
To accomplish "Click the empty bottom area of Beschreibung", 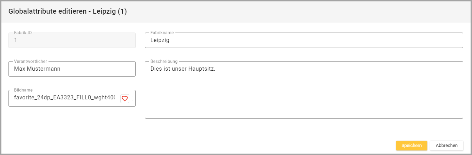I will click(x=304, y=108).
